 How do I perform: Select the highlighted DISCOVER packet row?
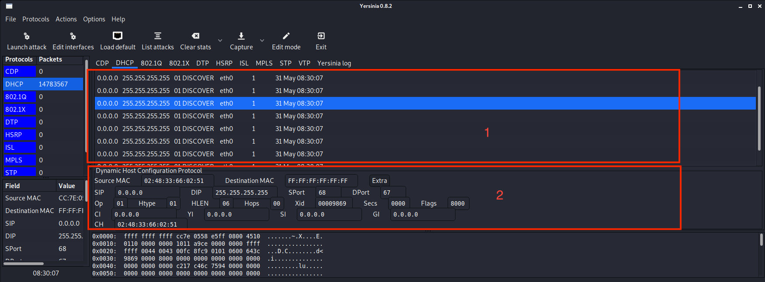pos(425,103)
